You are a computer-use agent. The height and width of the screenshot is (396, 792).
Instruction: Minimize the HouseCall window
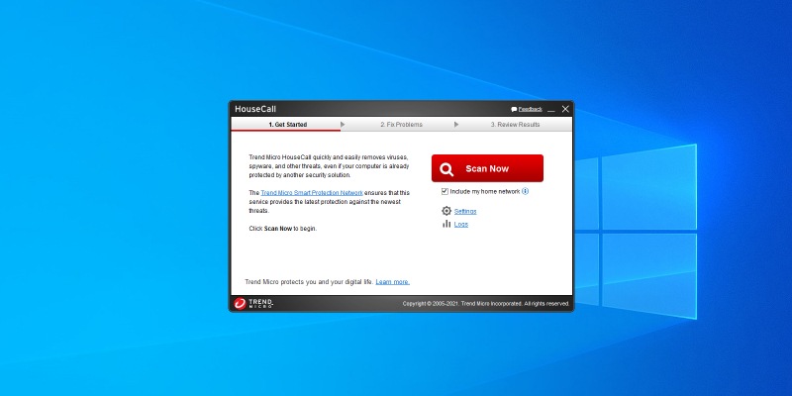coord(551,109)
